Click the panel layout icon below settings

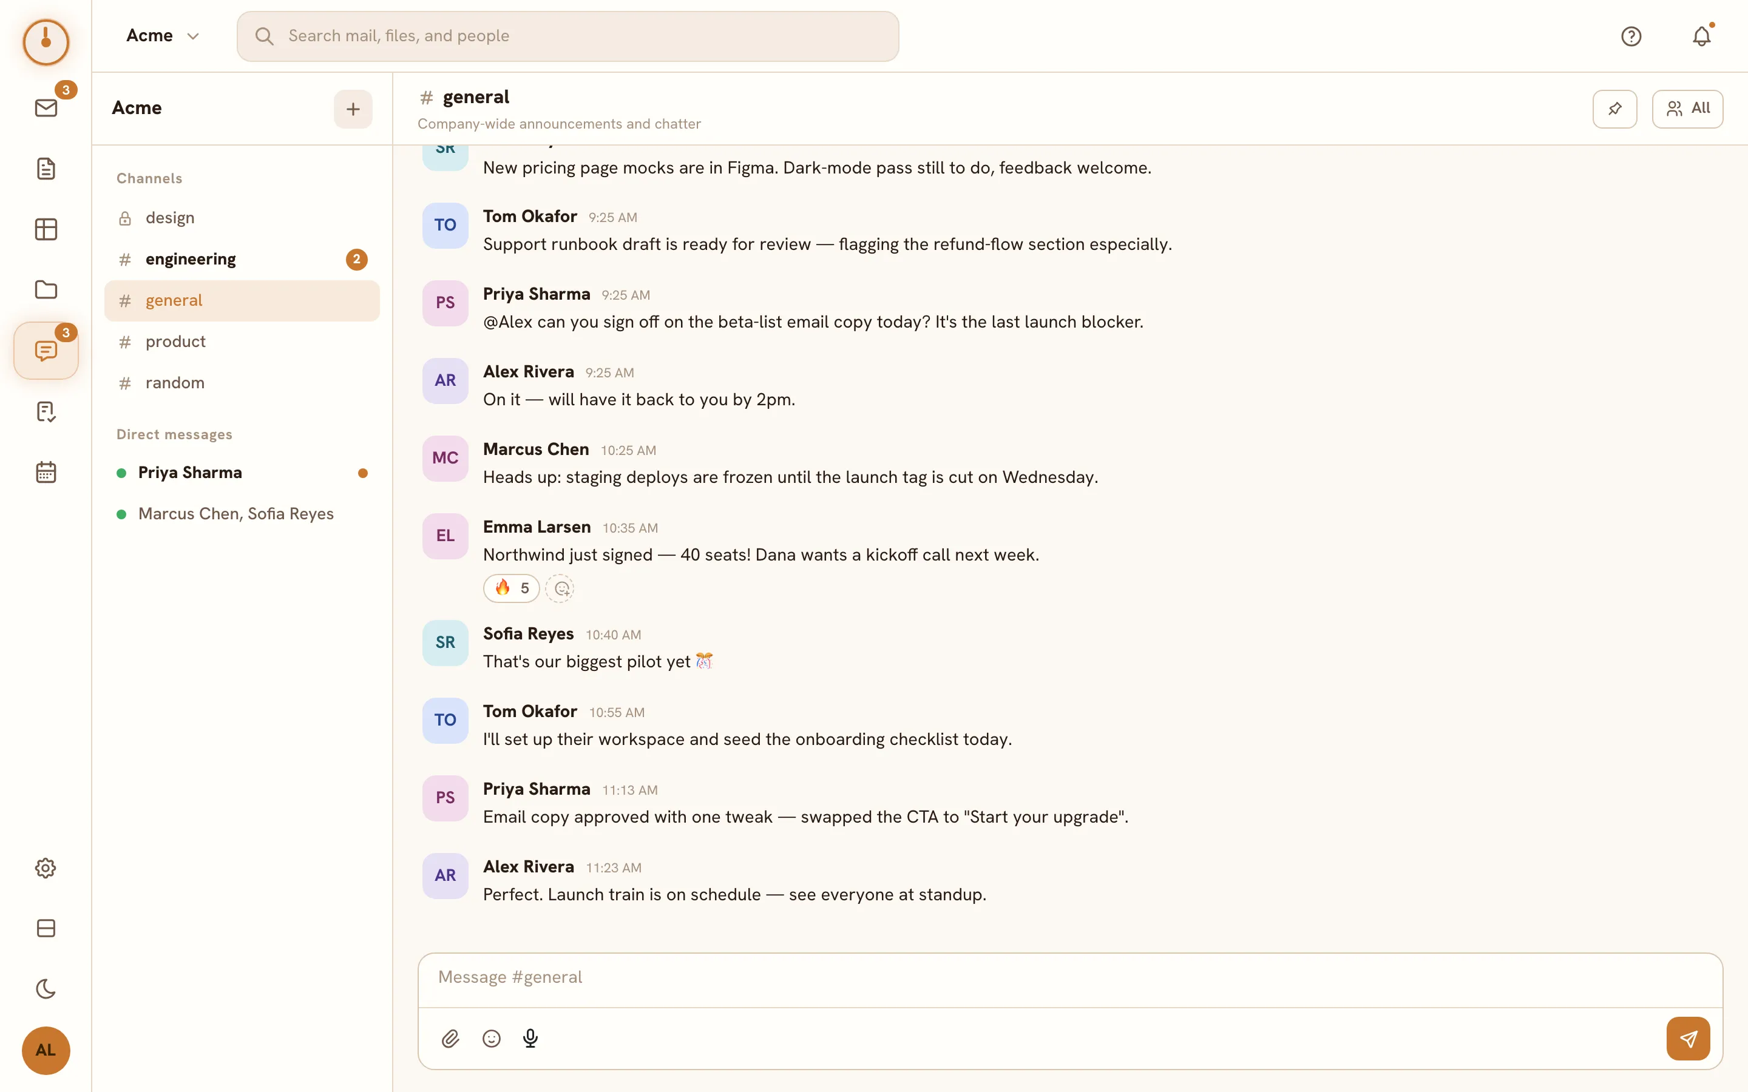46,928
